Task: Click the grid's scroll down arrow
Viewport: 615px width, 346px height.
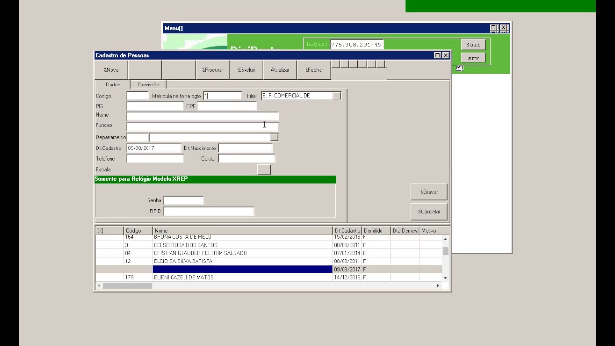Action: pyautogui.click(x=445, y=278)
